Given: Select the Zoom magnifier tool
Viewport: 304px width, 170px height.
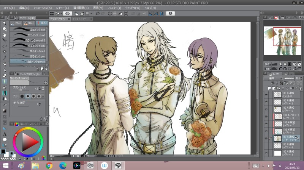Looking at the screenshot, I should coord(5,23).
